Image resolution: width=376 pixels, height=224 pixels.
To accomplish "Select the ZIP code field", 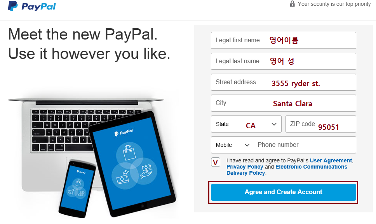I will (x=320, y=124).
